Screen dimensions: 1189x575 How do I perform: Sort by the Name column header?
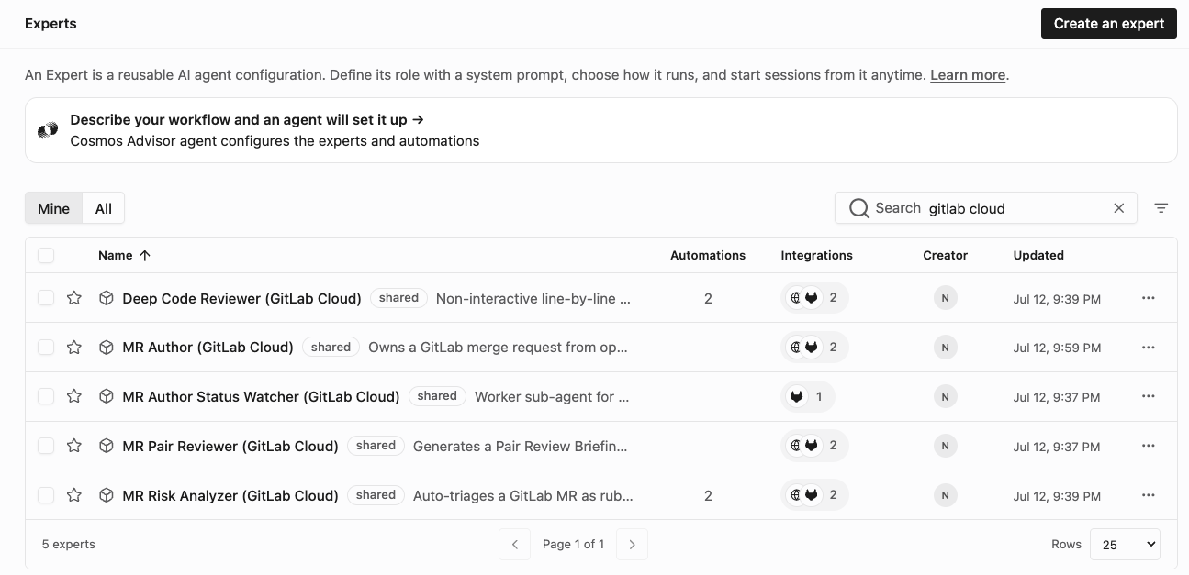pos(124,255)
